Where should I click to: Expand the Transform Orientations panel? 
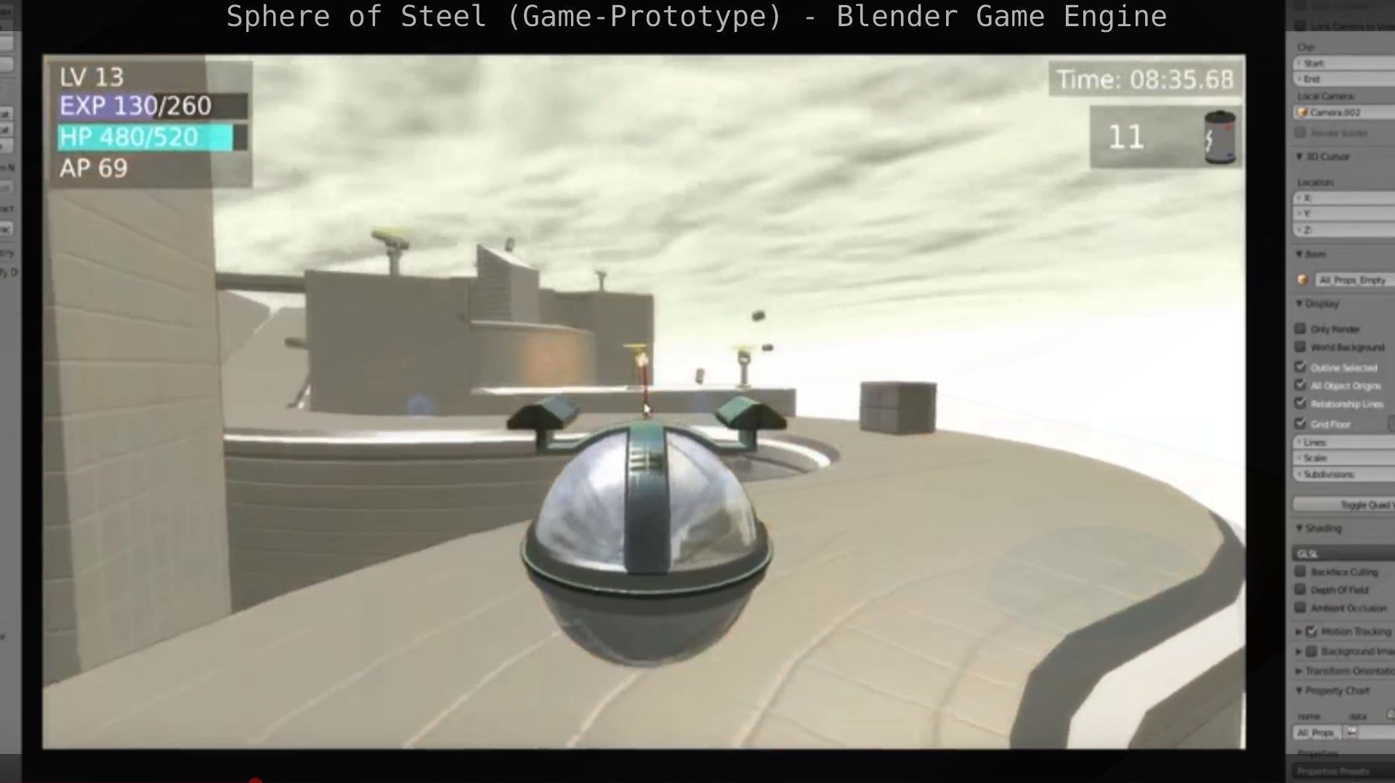click(1299, 671)
